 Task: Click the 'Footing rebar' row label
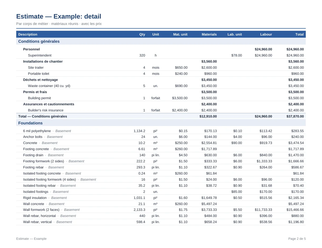pos(34,167)
